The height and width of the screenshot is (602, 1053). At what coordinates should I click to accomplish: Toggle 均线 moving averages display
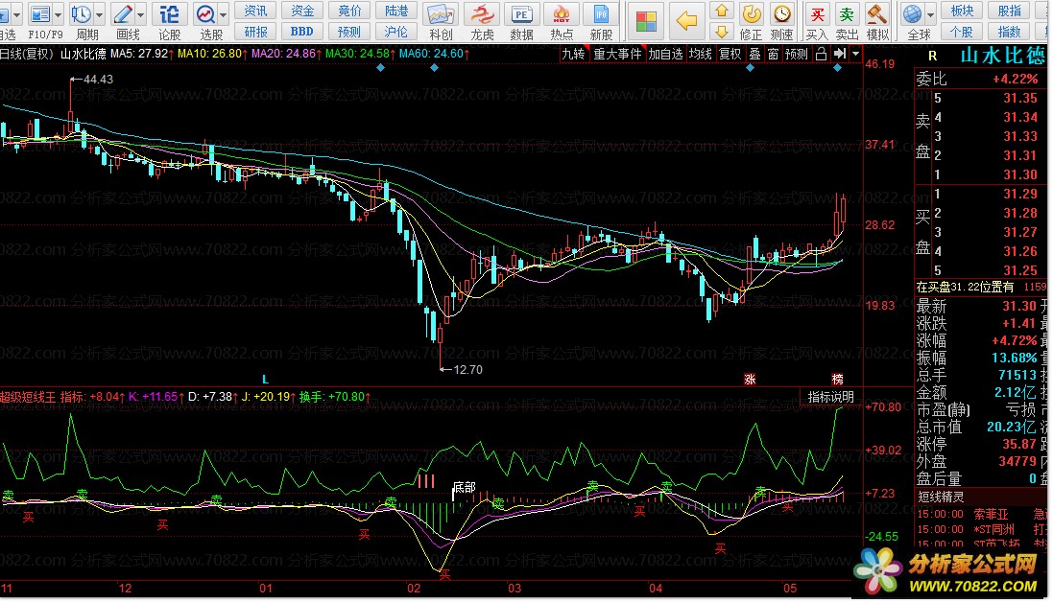(701, 54)
